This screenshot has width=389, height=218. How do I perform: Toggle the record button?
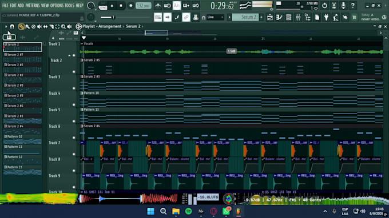click(x=130, y=6)
